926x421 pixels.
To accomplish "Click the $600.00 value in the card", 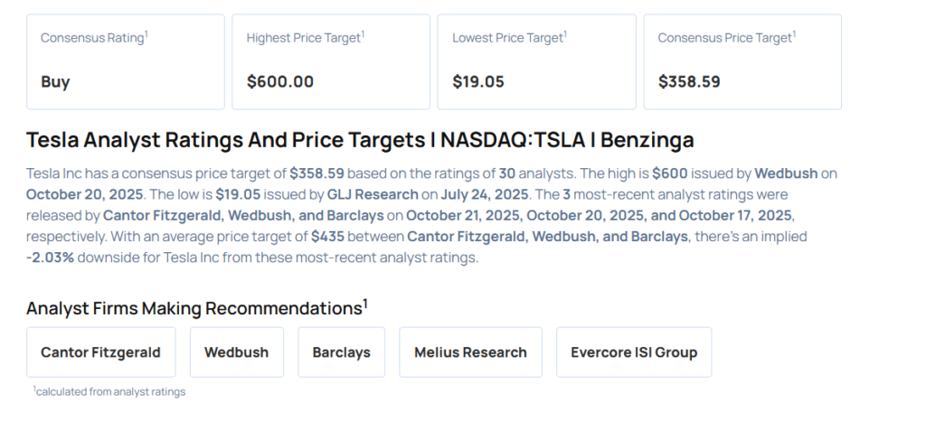I will [280, 81].
